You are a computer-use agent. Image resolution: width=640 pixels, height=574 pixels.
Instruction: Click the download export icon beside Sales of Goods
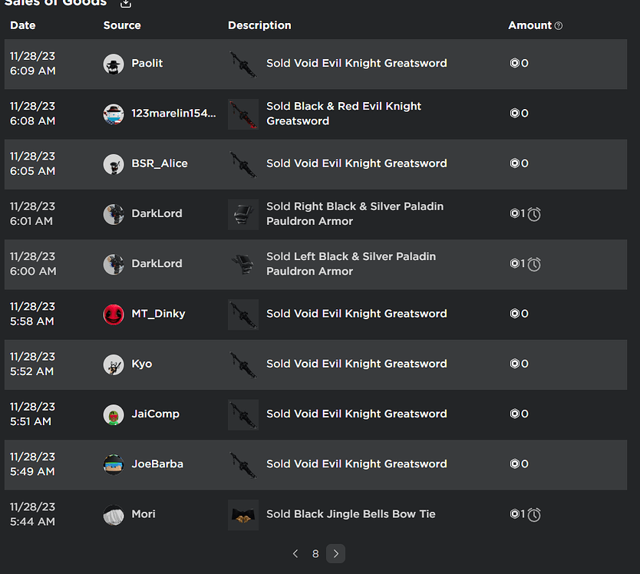pyautogui.click(x=125, y=4)
